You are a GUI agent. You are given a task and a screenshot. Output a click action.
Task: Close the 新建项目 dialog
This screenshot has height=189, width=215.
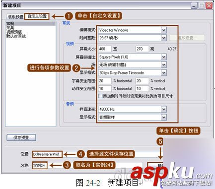(x=209, y=5)
